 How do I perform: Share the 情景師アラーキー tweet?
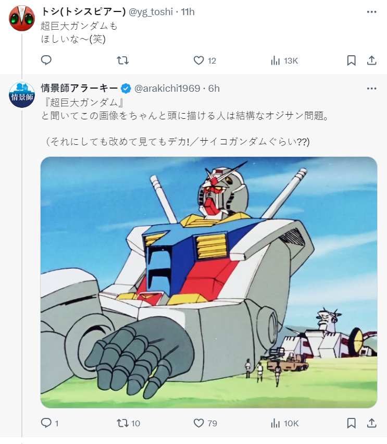click(x=372, y=423)
